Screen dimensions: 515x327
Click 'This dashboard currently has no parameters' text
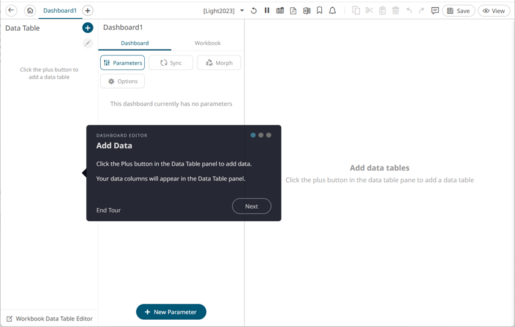[171, 104]
